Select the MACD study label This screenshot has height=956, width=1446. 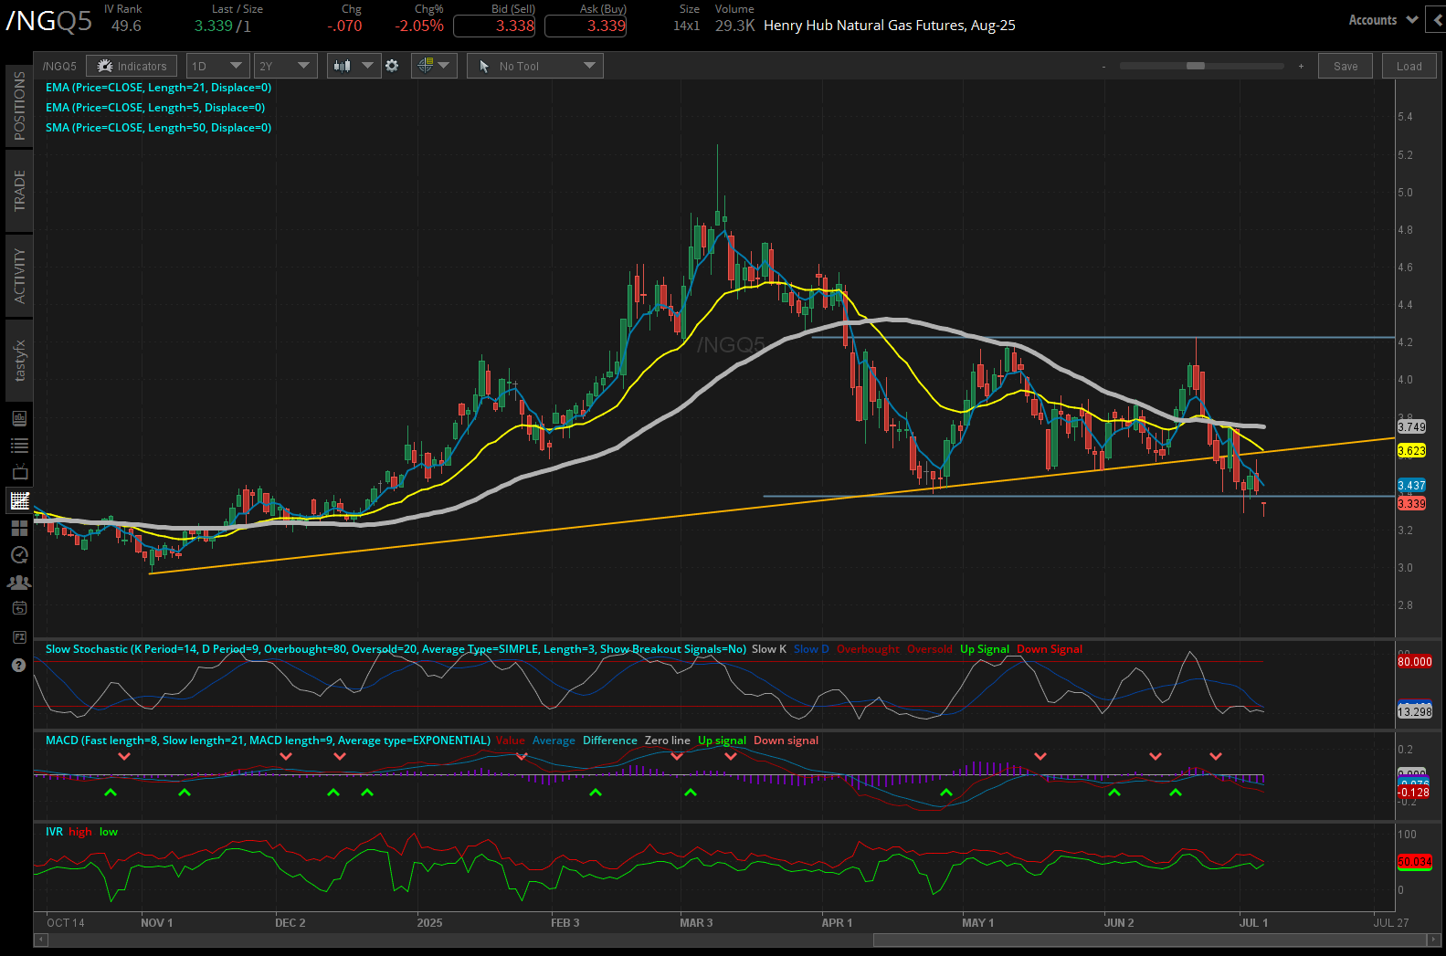(268, 741)
